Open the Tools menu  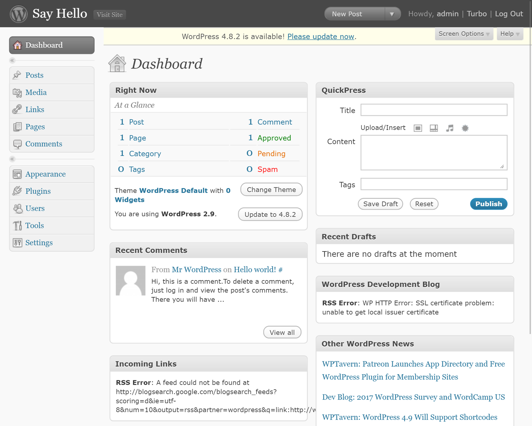pyautogui.click(x=52, y=225)
